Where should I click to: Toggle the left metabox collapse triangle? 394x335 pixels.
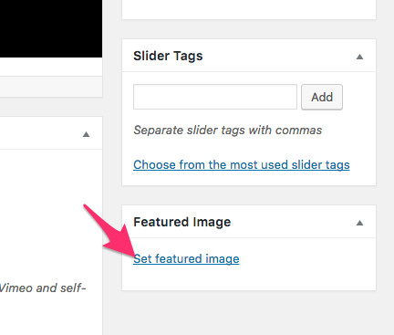pyautogui.click(x=87, y=134)
